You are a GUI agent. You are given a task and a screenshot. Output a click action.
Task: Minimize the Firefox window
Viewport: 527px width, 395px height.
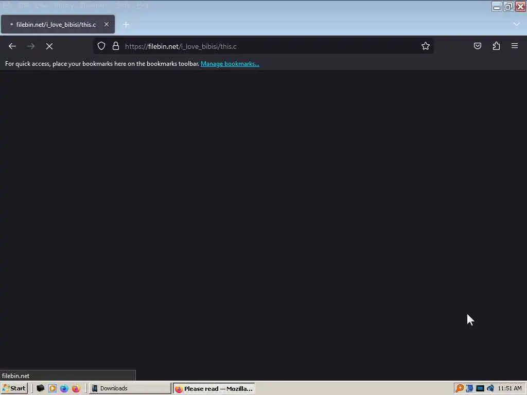pyautogui.click(x=497, y=6)
